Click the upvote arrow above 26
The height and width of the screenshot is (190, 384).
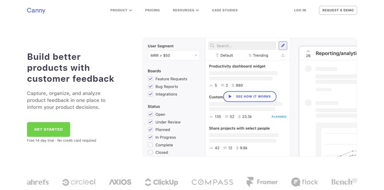[308, 51]
